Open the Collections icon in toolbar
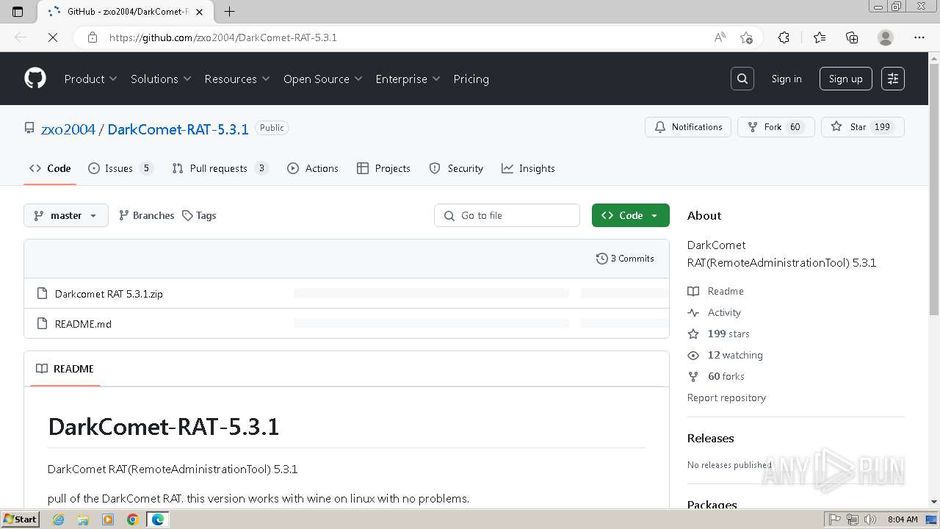The width and height of the screenshot is (940, 529). (852, 37)
